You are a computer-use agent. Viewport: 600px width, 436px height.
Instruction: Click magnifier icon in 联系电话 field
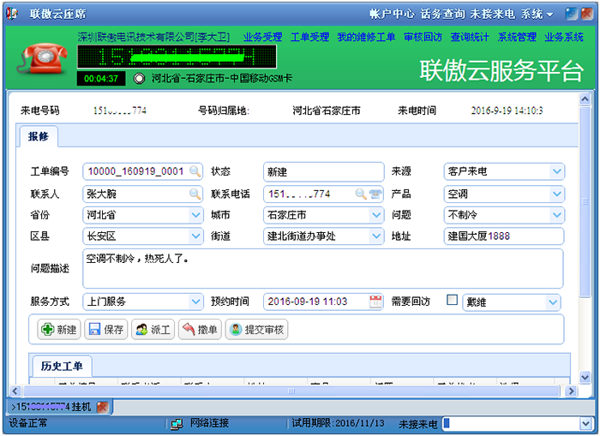coord(361,194)
